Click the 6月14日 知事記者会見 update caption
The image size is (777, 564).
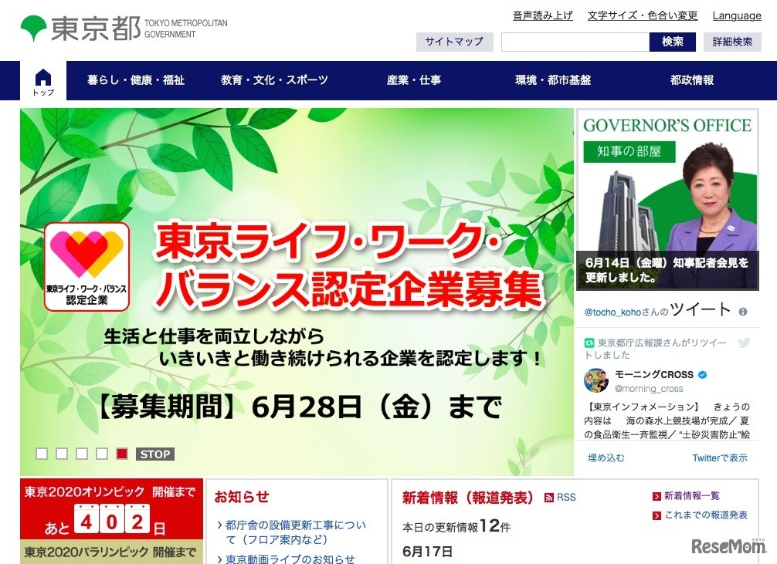click(x=667, y=270)
